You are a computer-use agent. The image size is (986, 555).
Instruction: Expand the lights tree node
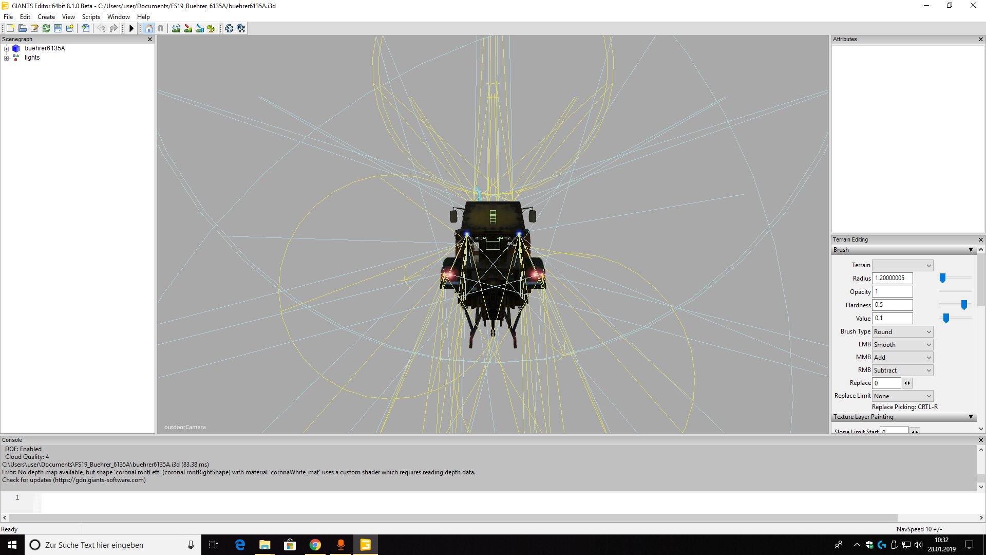click(6, 58)
